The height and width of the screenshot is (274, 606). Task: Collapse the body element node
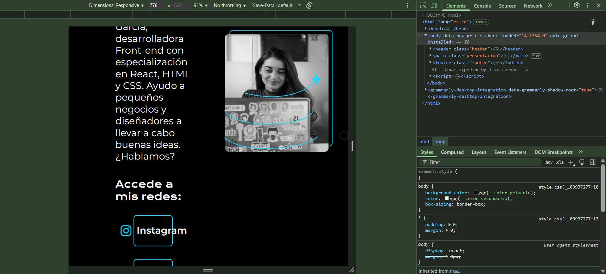[x=425, y=35]
